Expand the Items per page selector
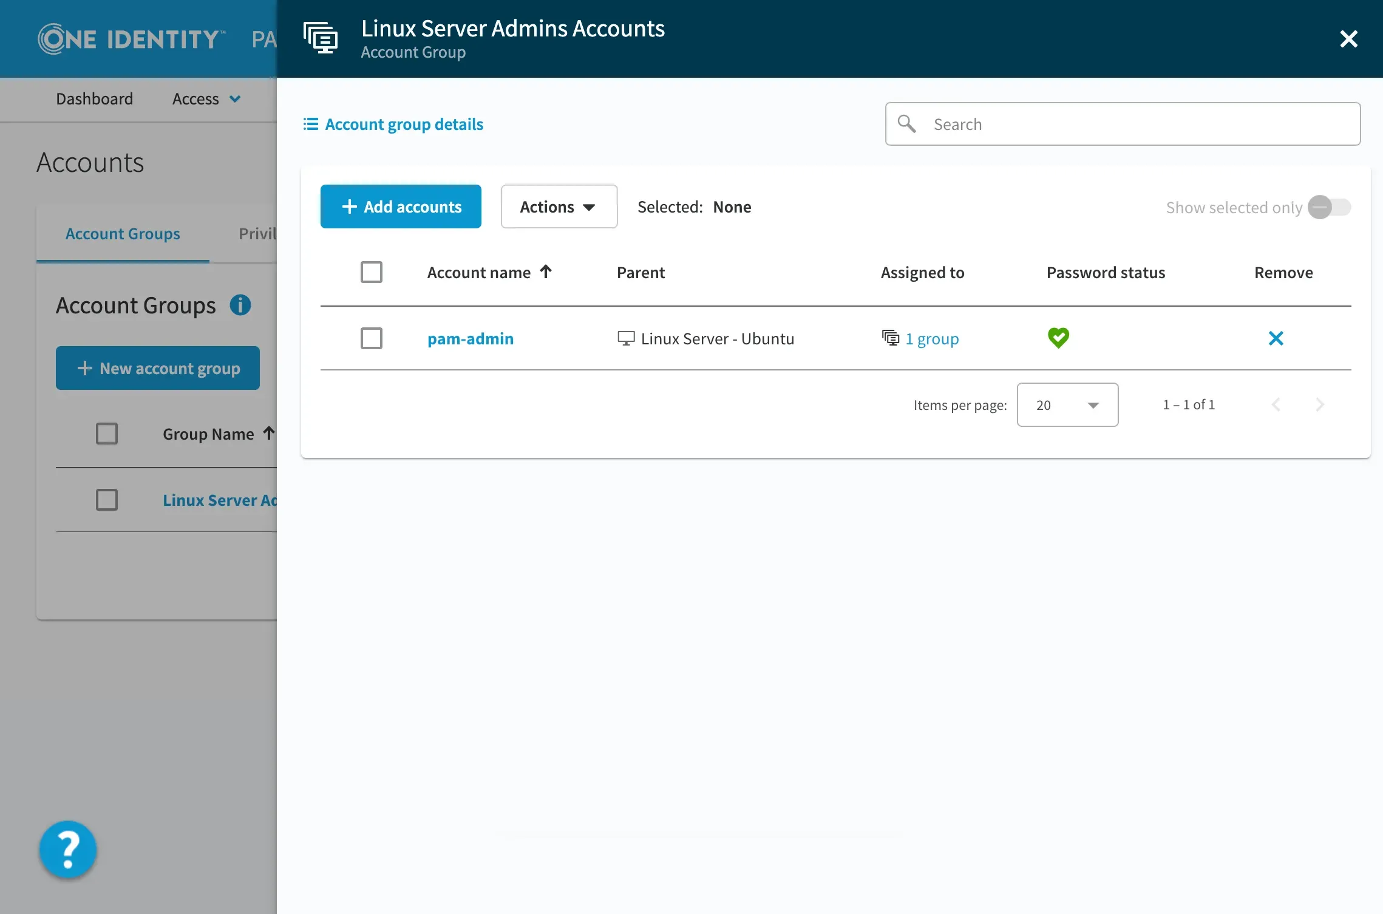The height and width of the screenshot is (914, 1383). click(1067, 404)
